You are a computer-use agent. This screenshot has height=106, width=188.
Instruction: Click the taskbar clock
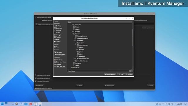[x=180, y=104]
